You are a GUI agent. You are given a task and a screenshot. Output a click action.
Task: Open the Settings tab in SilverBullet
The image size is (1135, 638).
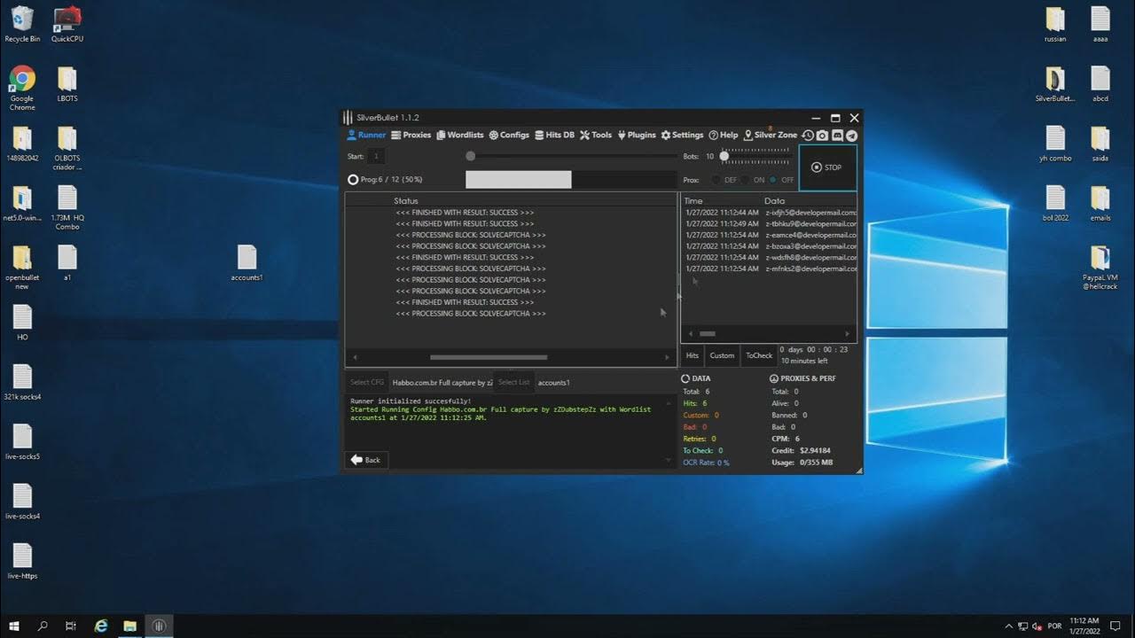pos(682,136)
